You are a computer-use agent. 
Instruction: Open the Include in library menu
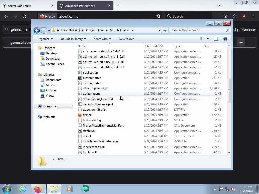coord(73,39)
